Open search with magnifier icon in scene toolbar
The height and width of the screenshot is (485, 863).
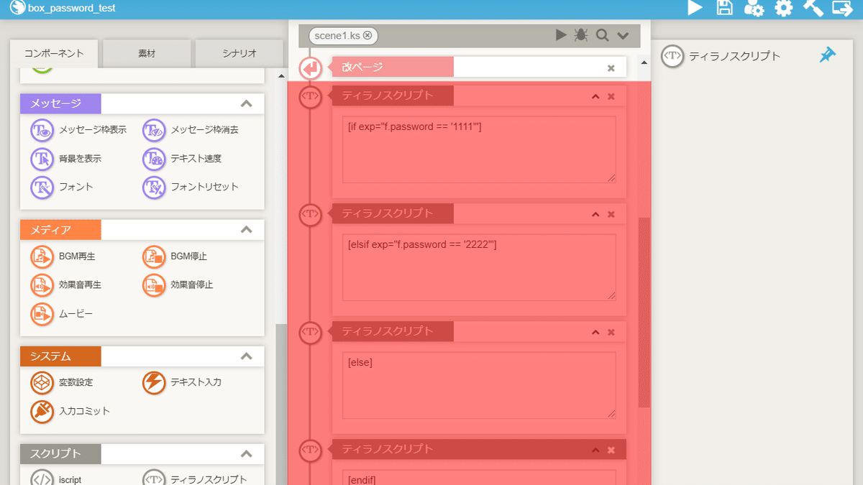(x=603, y=35)
